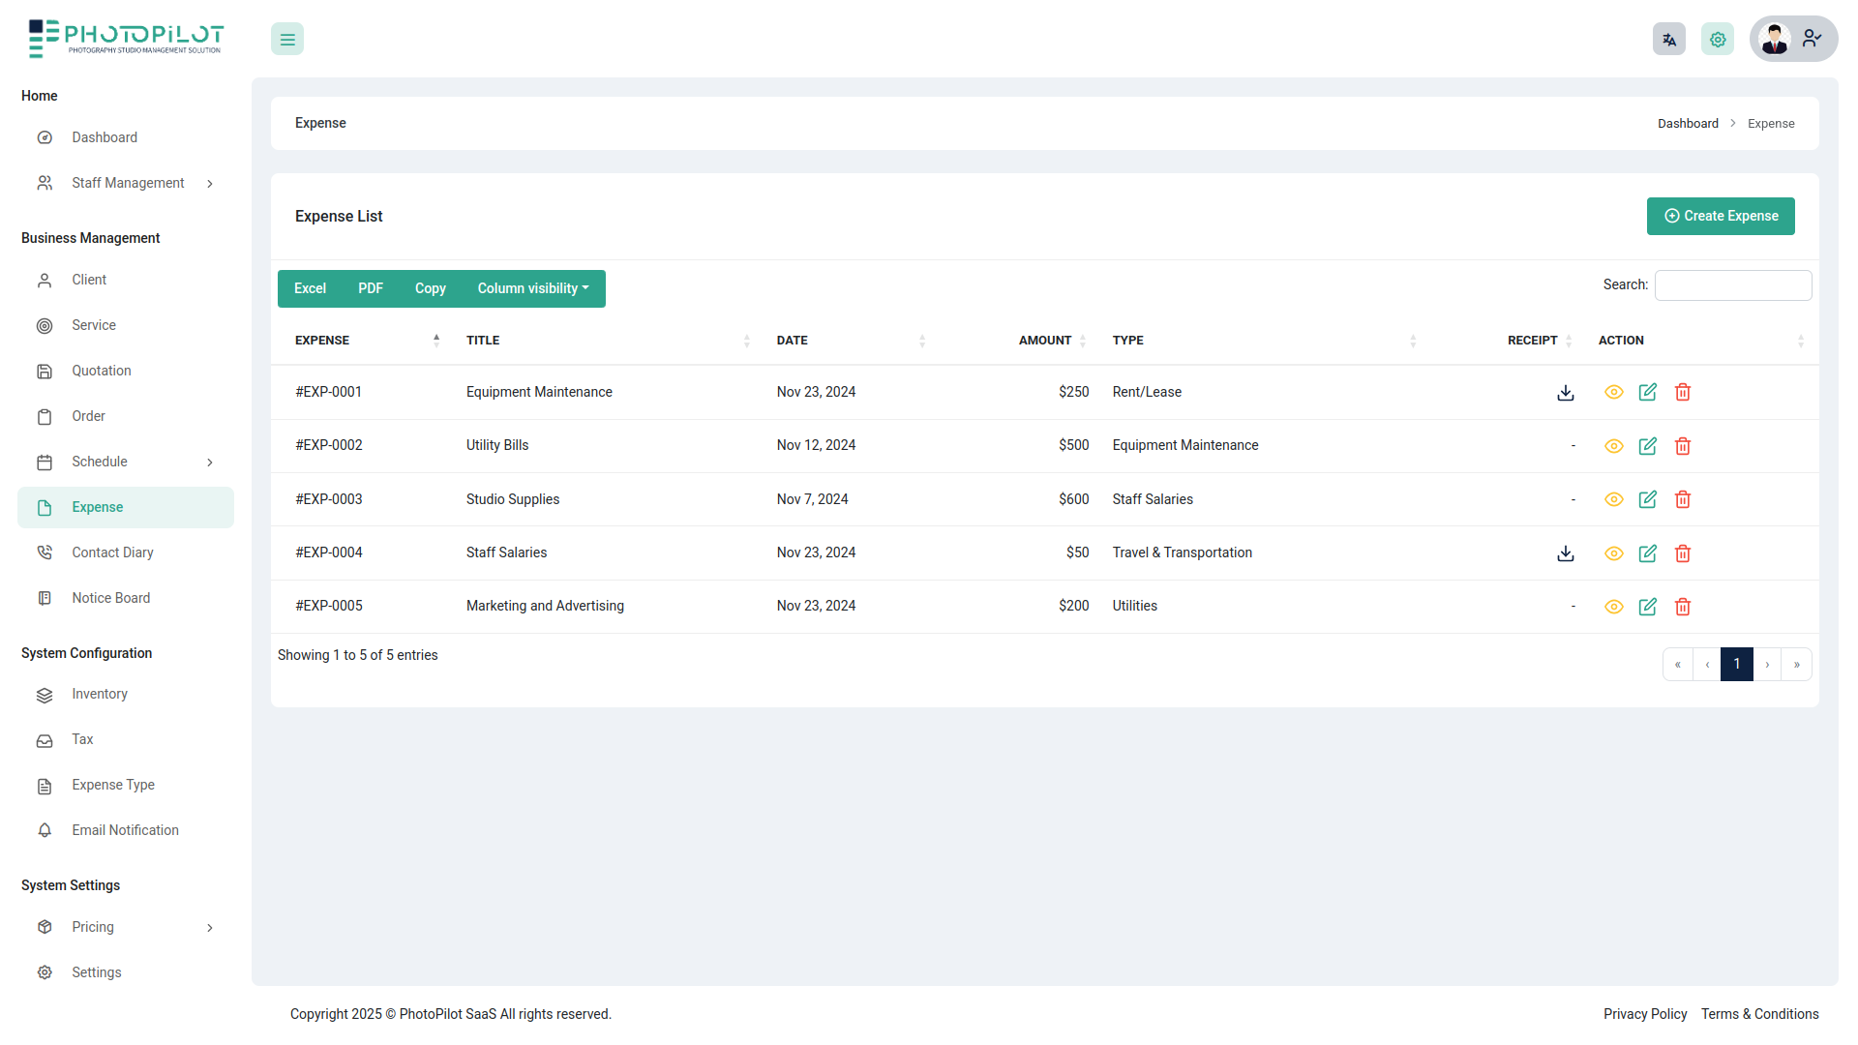The image size is (1858, 1045).
Task: Open the Inventory page
Action: (100, 694)
